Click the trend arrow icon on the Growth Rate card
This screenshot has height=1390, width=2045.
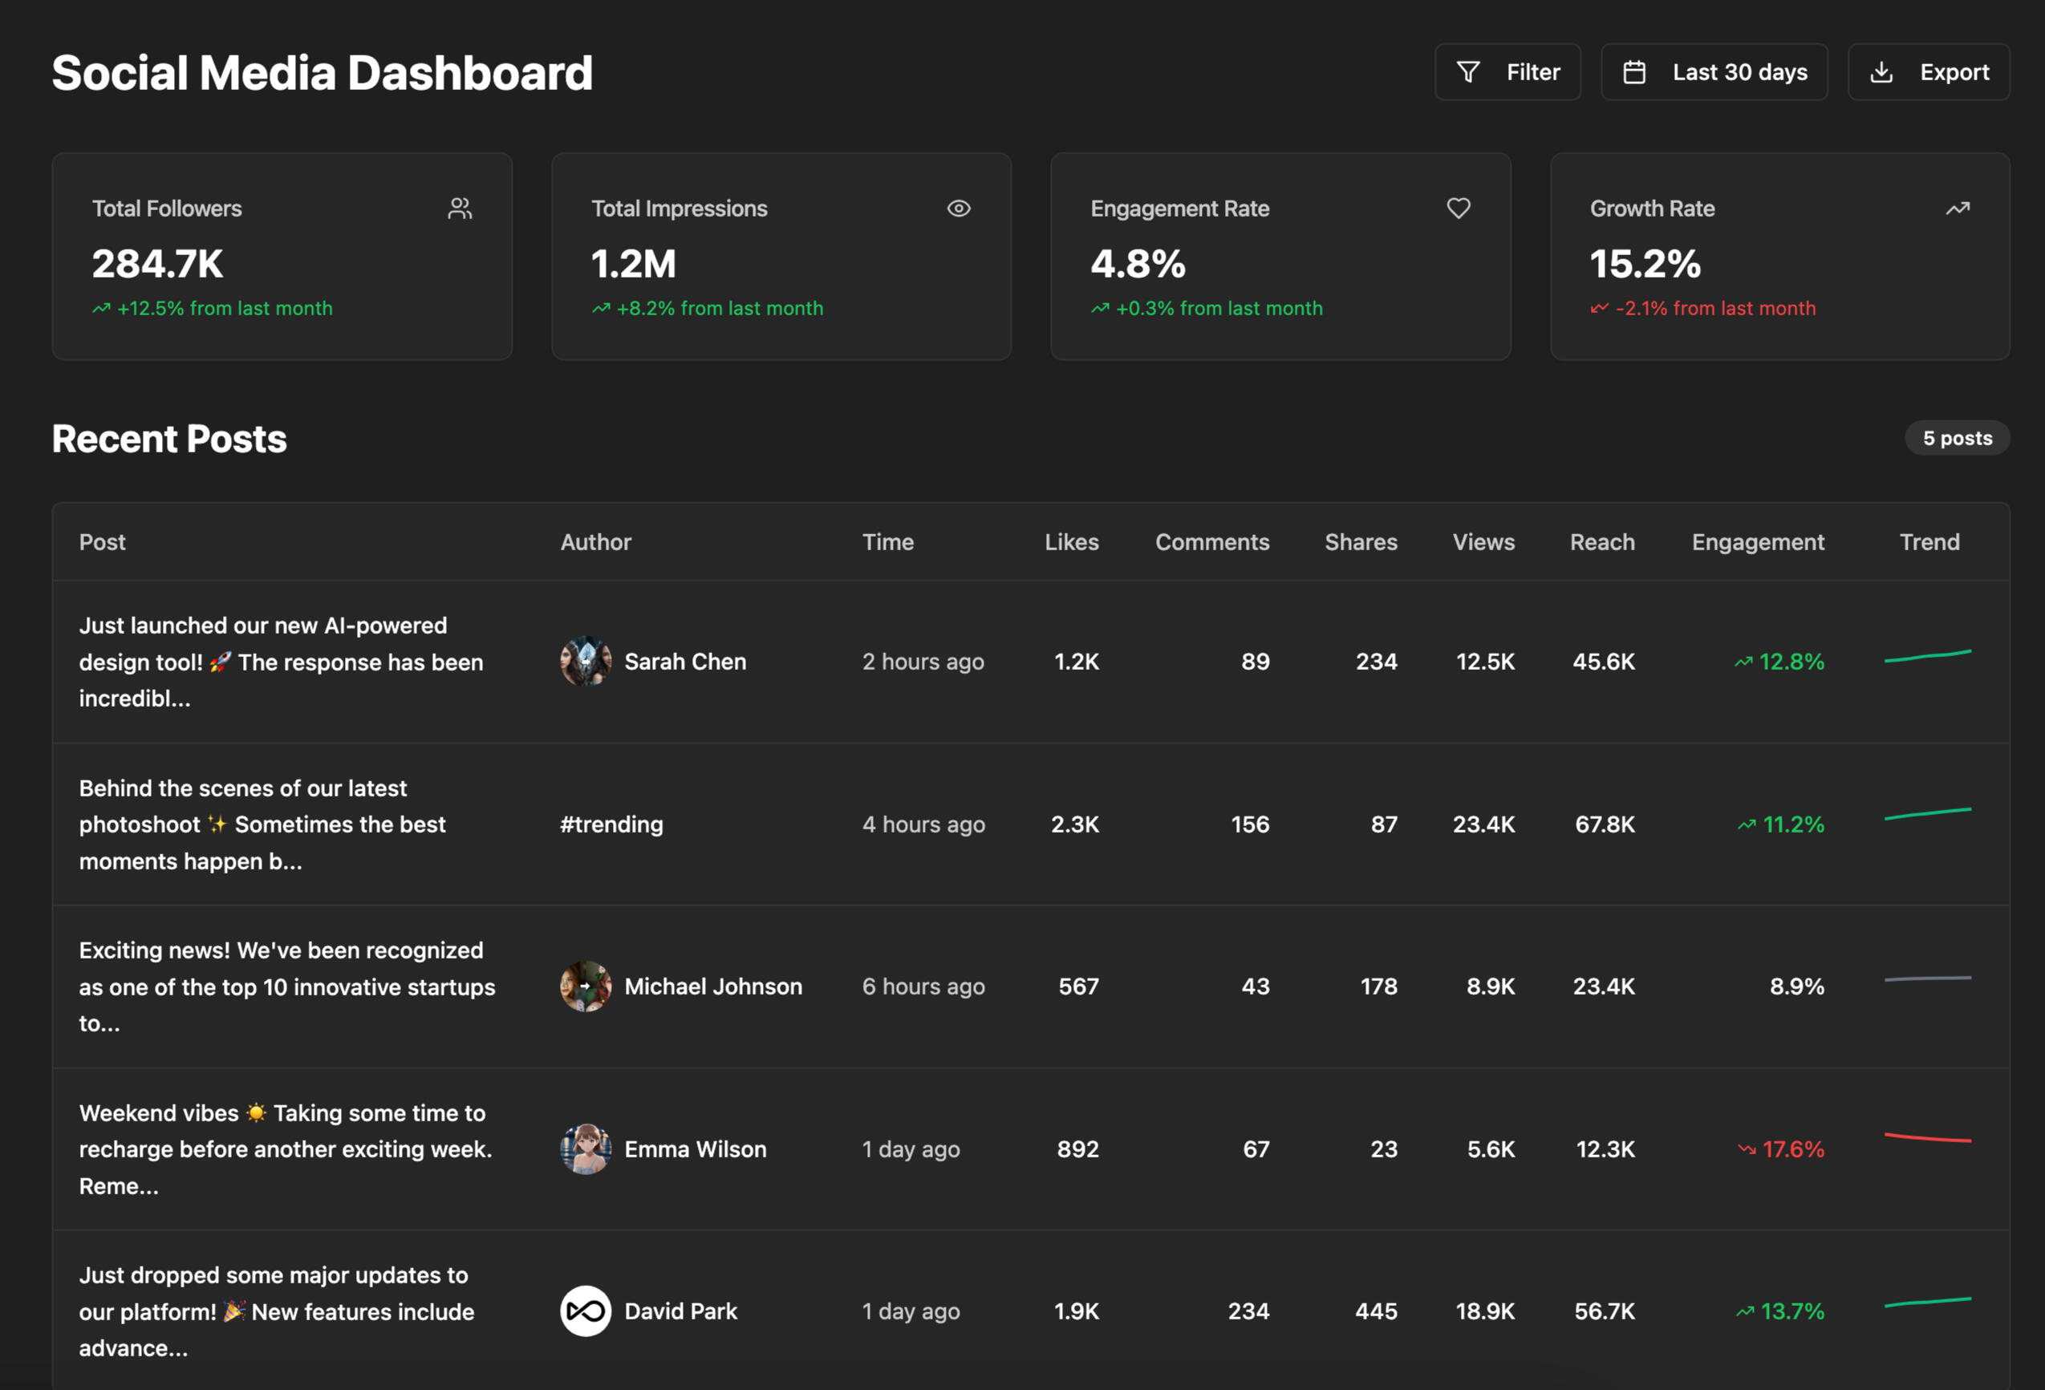(x=1957, y=208)
